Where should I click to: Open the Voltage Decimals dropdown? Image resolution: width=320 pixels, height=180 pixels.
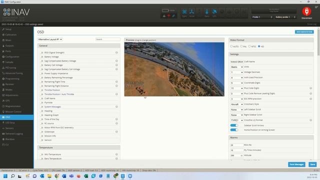coord(236,72)
